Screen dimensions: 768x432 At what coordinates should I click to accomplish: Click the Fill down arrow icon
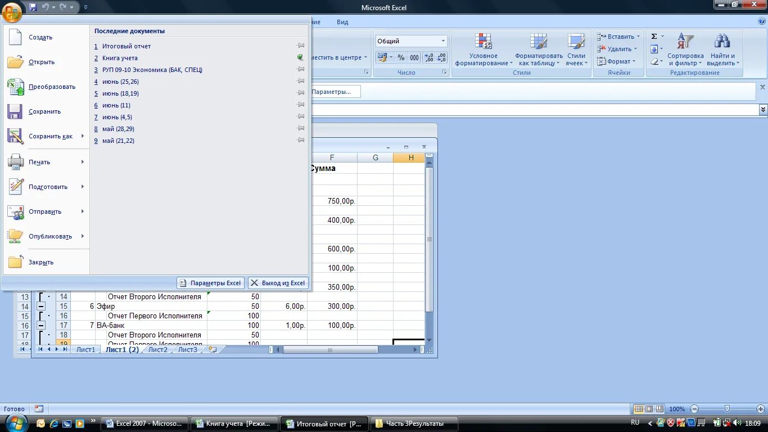click(x=654, y=49)
